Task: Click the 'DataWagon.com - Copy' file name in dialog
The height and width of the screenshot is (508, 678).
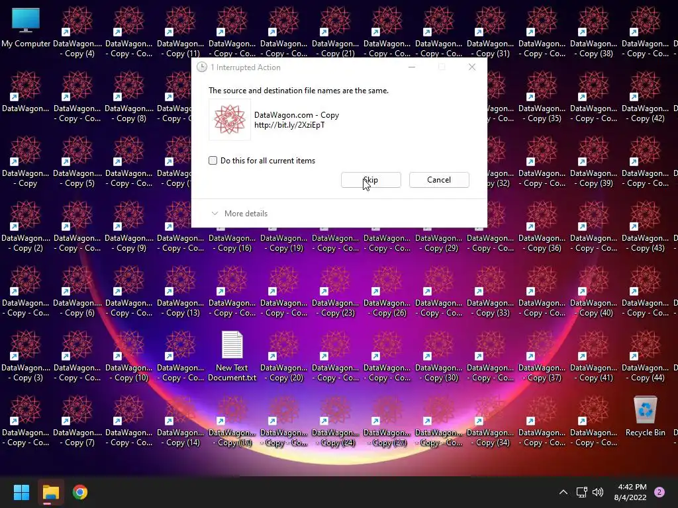Action: (297, 115)
